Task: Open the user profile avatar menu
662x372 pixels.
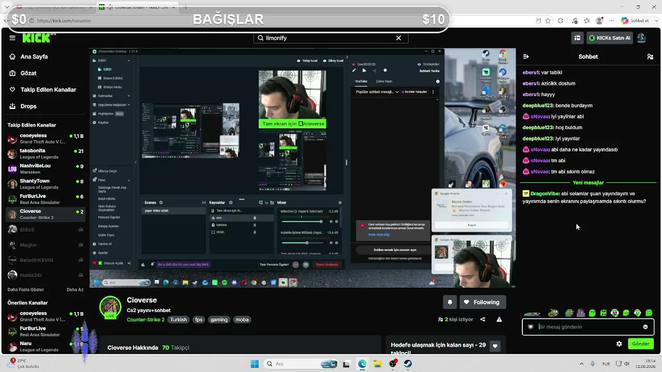Action: (641, 38)
